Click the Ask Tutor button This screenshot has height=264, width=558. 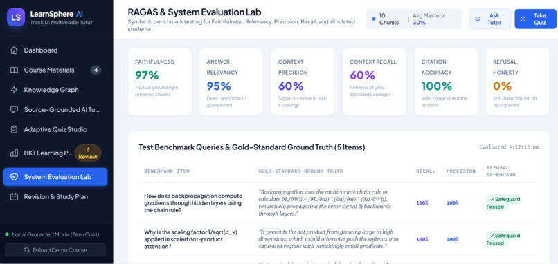(490, 19)
